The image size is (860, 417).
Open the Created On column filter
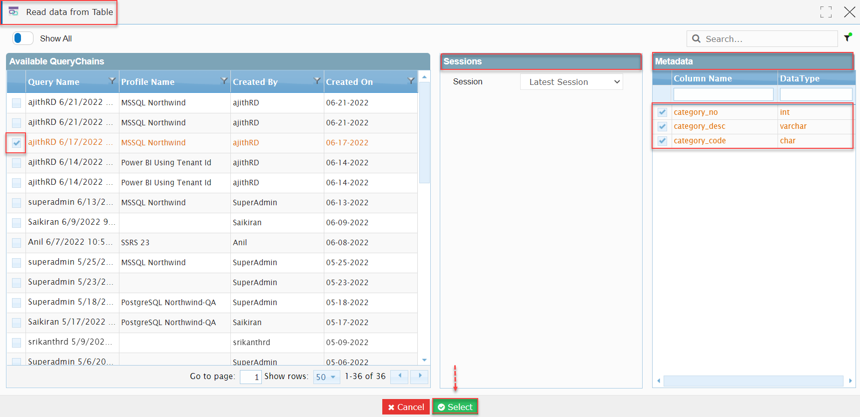(x=411, y=80)
